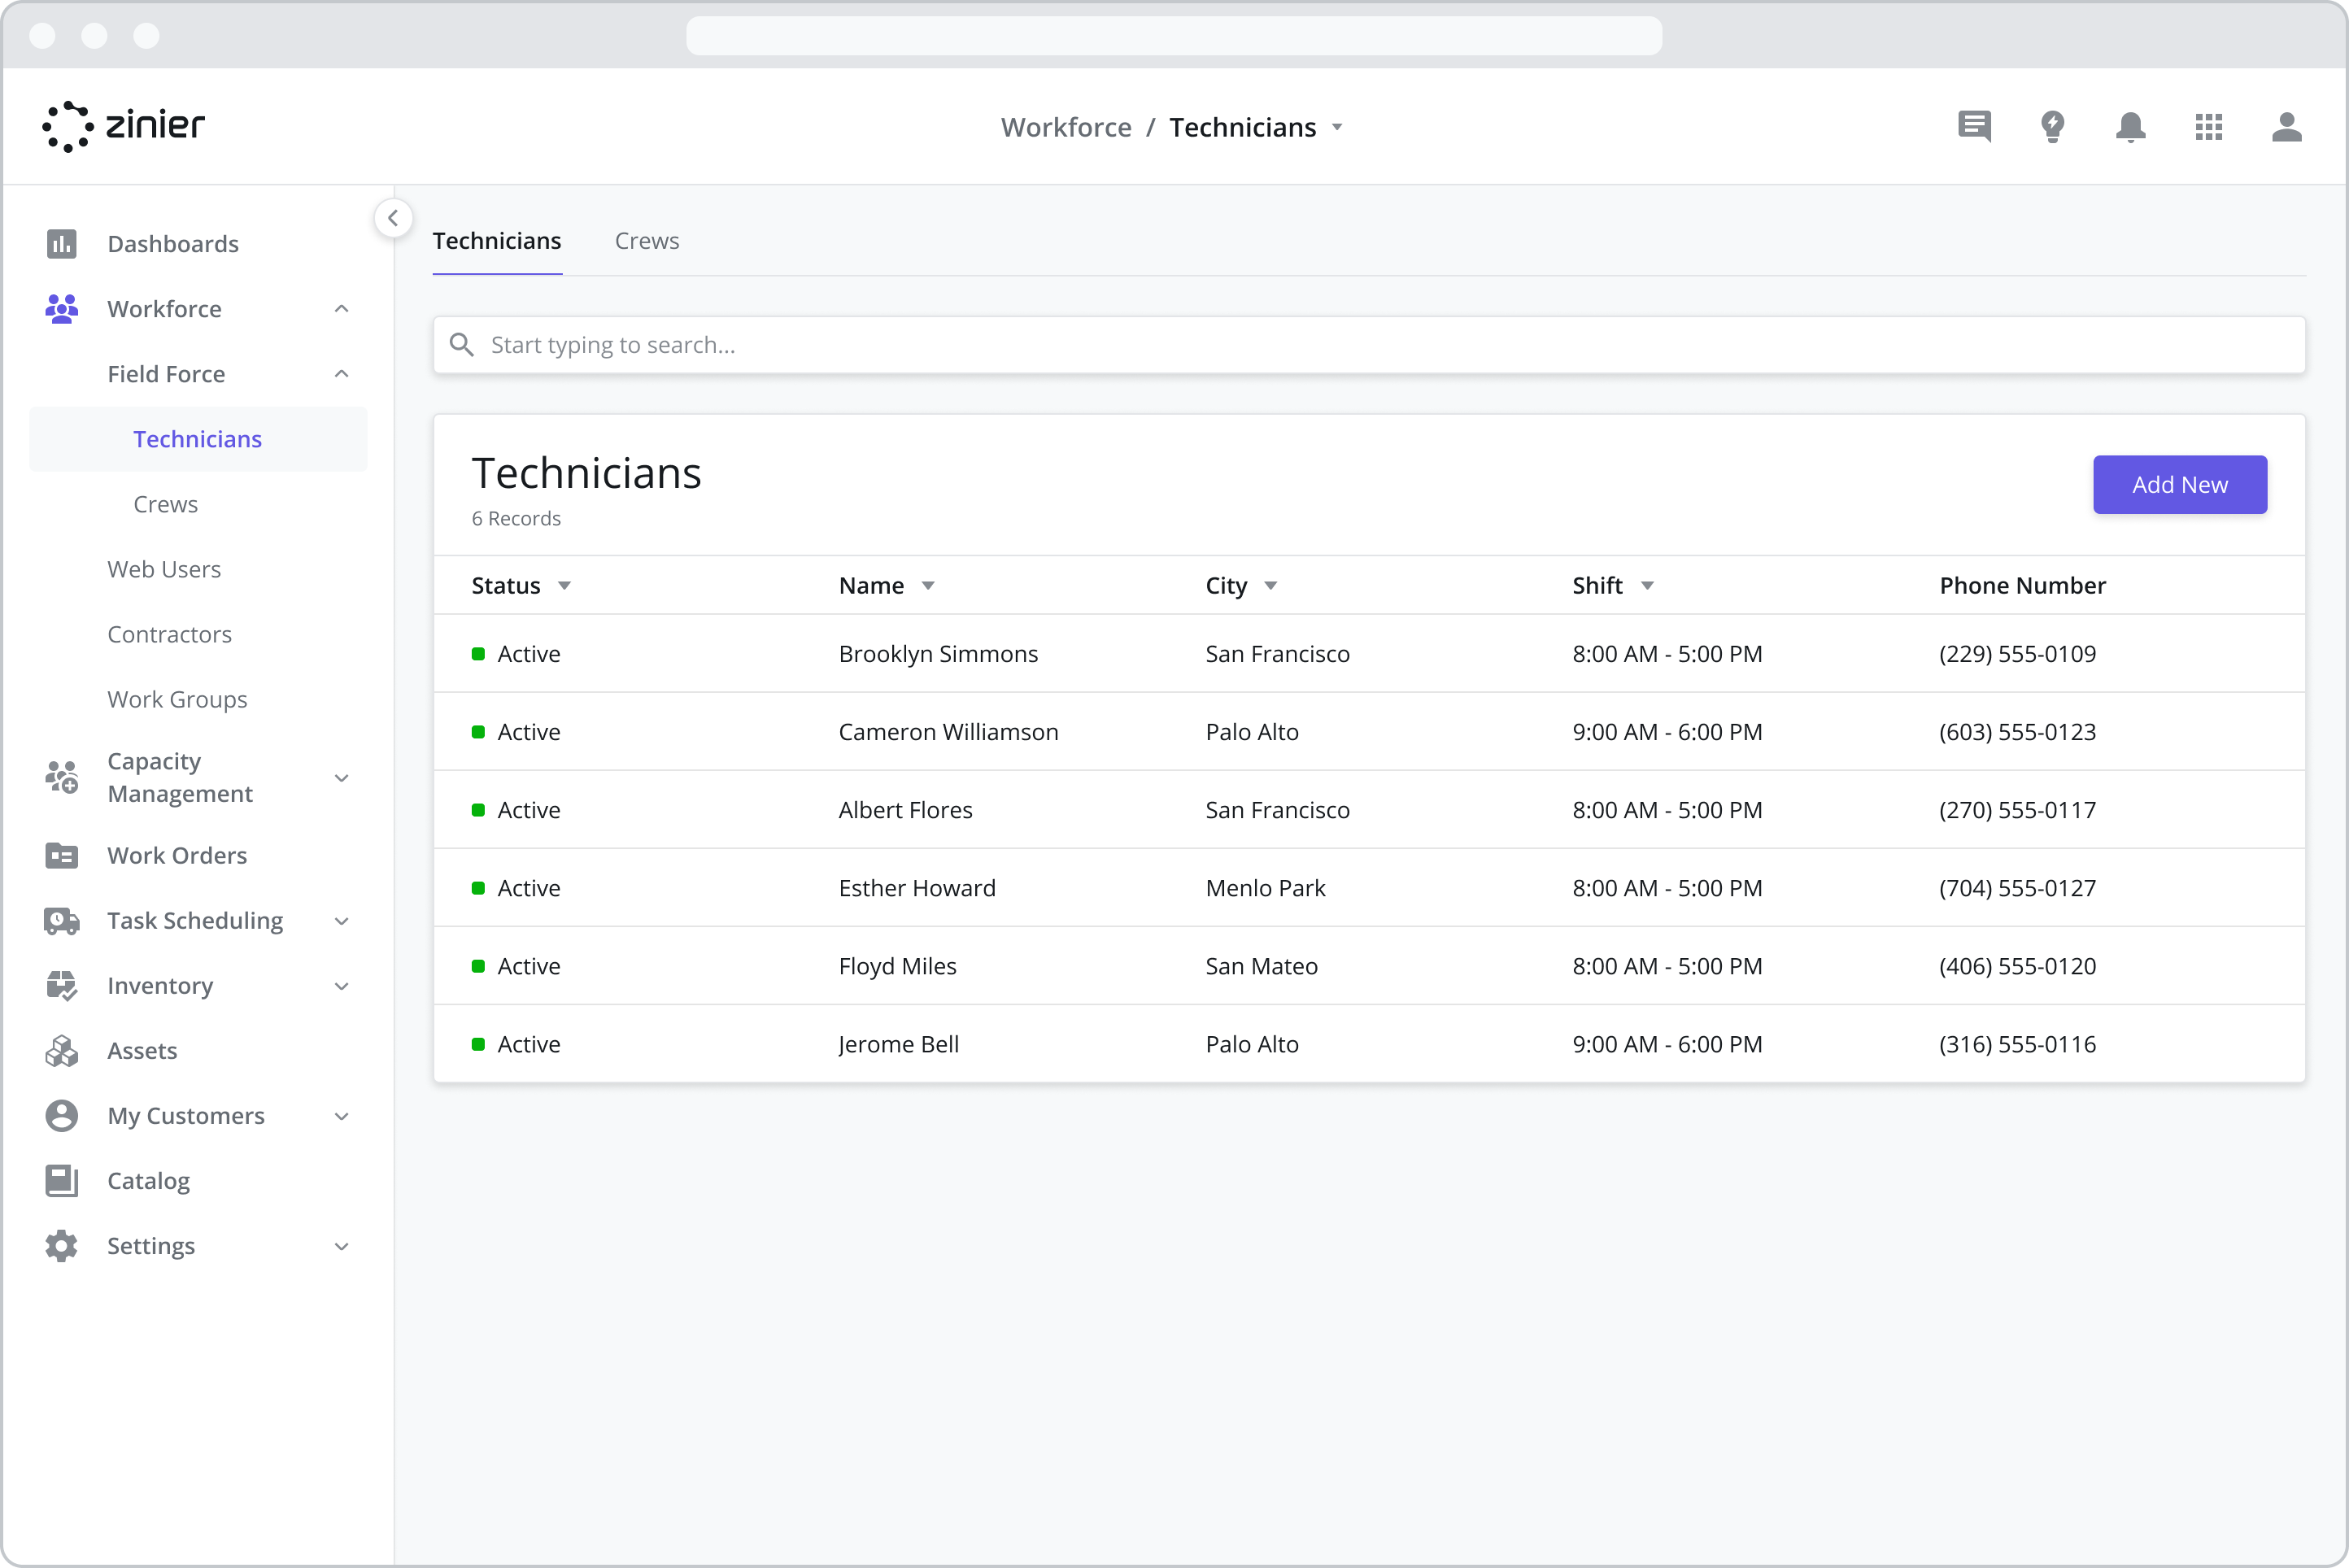This screenshot has height=1568, width=2349.
Task: Click the Catalog book icon
Action: pos(61,1180)
